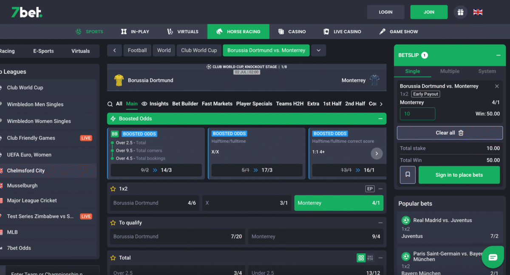This screenshot has width=510, height=275.
Task: Switch betslip to Multiple tab
Action: pyautogui.click(x=450, y=71)
